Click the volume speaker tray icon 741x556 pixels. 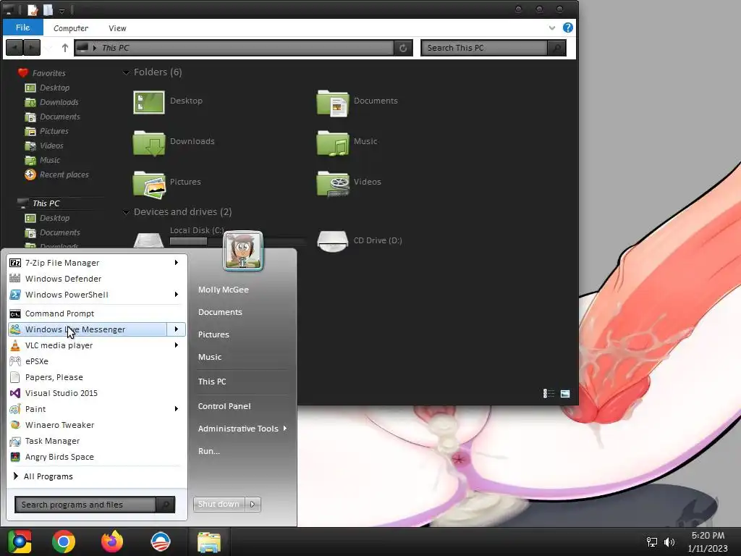click(669, 542)
